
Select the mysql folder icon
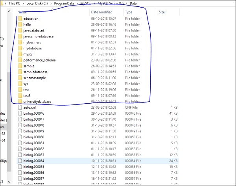pyautogui.click(x=20, y=54)
